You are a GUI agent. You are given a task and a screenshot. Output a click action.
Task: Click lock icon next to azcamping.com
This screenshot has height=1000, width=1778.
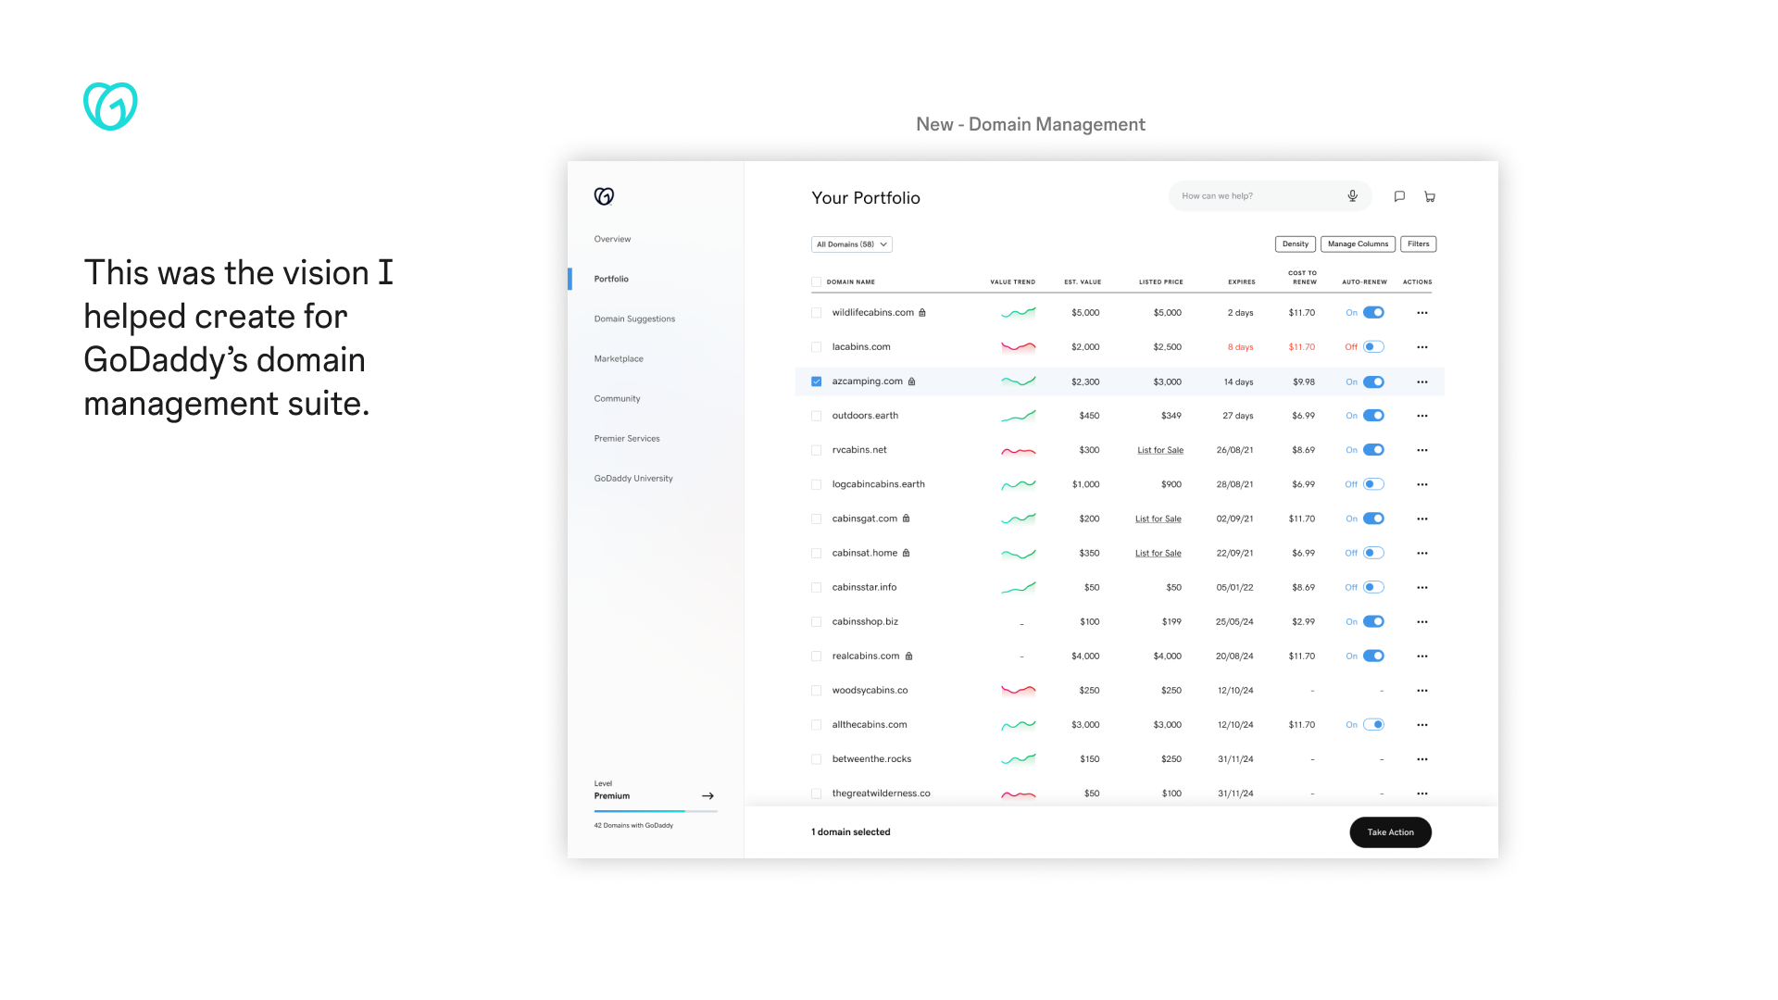click(912, 381)
